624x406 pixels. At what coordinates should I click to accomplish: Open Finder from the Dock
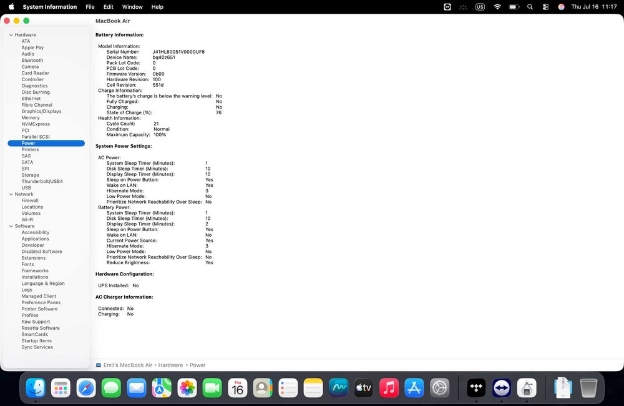(x=36, y=388)
